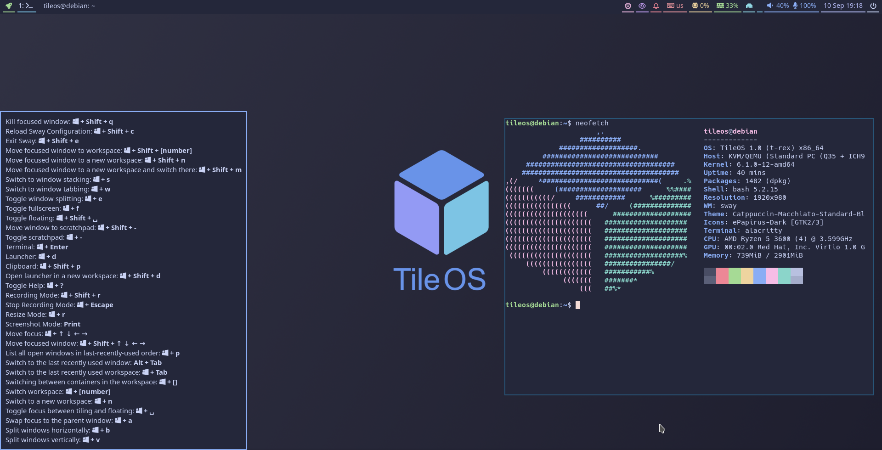Switch to workspace 1 terminal indicator
This screenshot has width=882, height=450.
[x=26, y=6]
